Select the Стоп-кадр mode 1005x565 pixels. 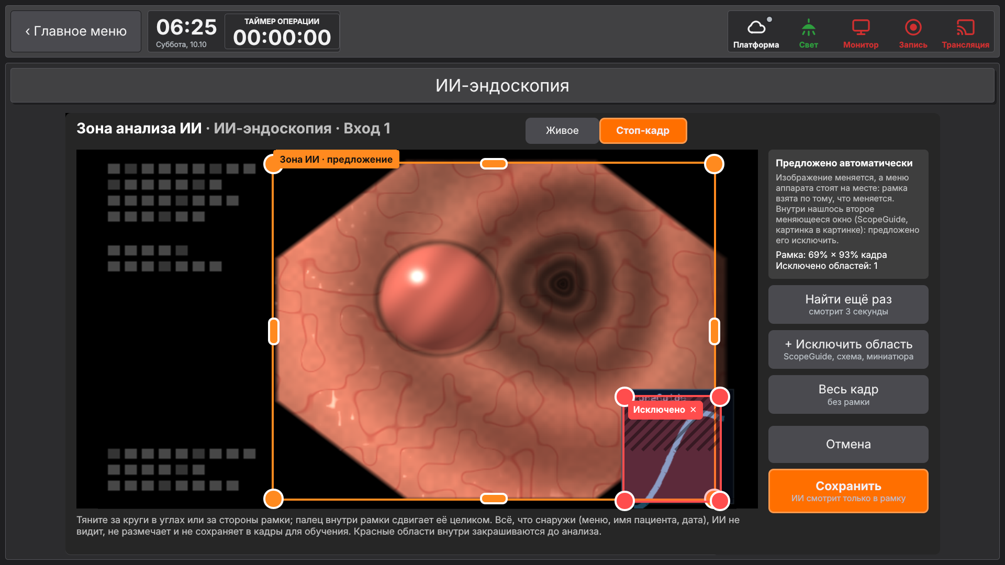tap(643, 130)
